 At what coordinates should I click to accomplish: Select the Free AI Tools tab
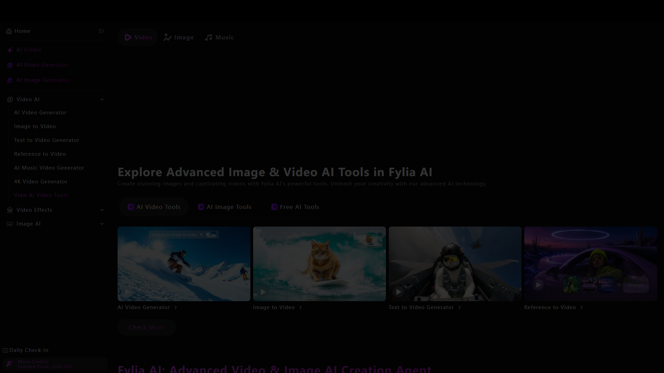pyautogui.click(x=295, y=207)
